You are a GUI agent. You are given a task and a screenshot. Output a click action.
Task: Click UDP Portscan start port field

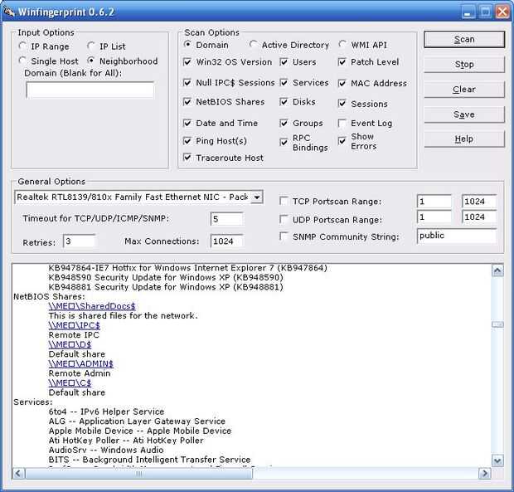(x=434, y=217)
